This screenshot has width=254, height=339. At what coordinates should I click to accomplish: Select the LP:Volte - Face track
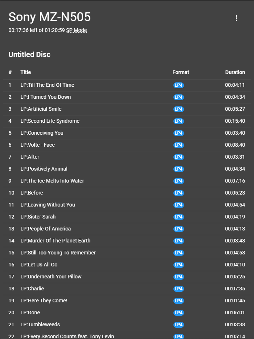click(38, 145)
